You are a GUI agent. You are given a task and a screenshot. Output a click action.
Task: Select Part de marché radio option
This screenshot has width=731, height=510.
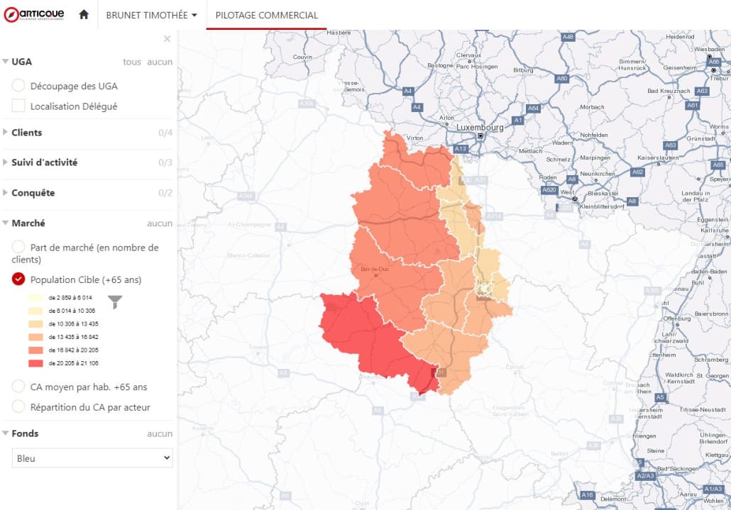18,248
